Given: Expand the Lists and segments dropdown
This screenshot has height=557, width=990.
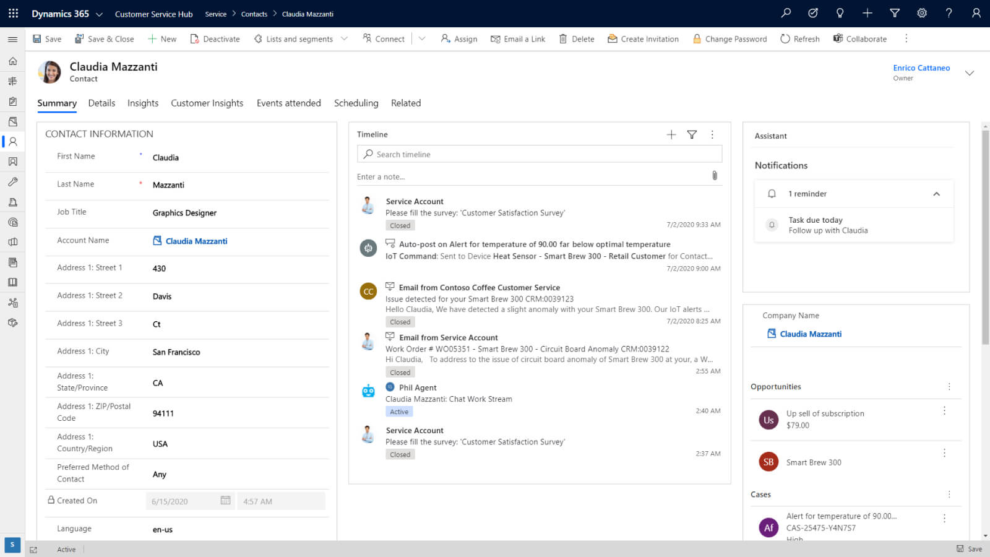Looking at the screenshot, I should pos(345,39).
